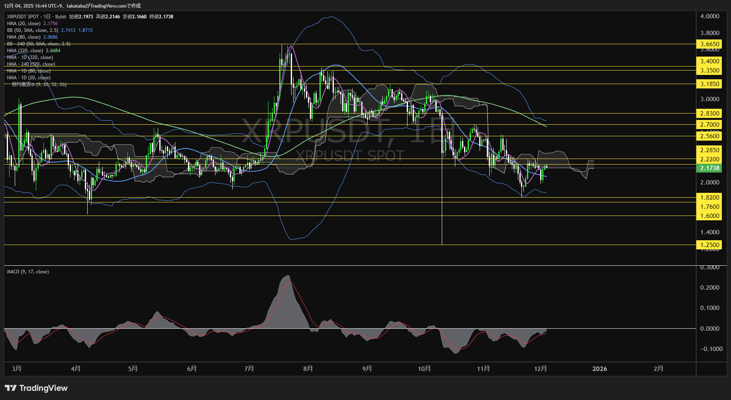Click the 4.0000 value on price scale

tap(709, 16)
